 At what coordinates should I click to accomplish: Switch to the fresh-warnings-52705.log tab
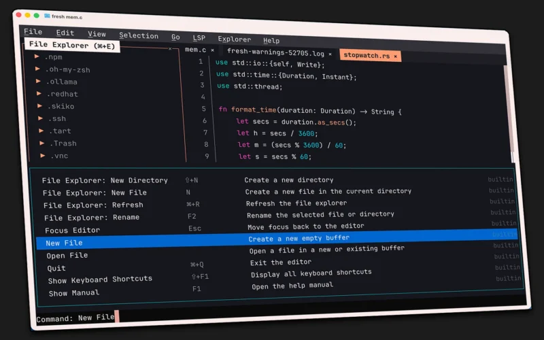(276, 52)
